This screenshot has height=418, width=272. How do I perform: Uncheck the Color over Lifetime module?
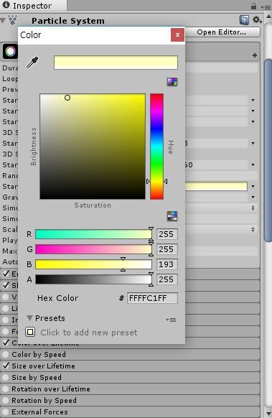pos(5,343)
